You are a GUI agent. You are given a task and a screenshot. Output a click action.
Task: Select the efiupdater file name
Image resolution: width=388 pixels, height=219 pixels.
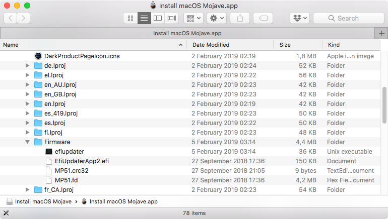pos(70,151)
